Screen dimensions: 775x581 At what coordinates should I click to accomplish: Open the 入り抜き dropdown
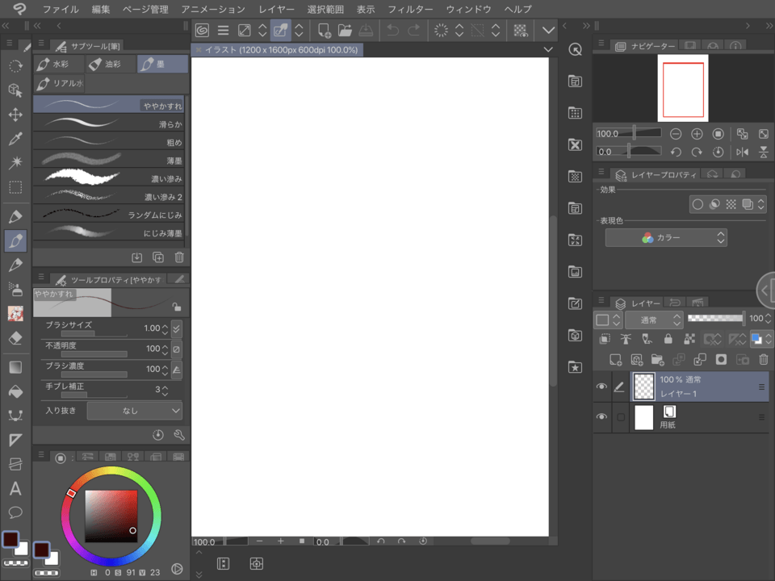[135, 411]
